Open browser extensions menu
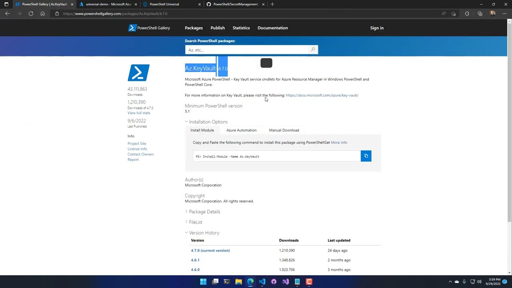This screenshot has height=288, width=512. [467, 14]
